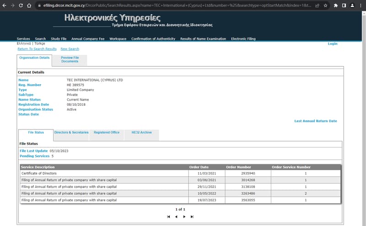Click the Return To Search Results link

(37, 49)
